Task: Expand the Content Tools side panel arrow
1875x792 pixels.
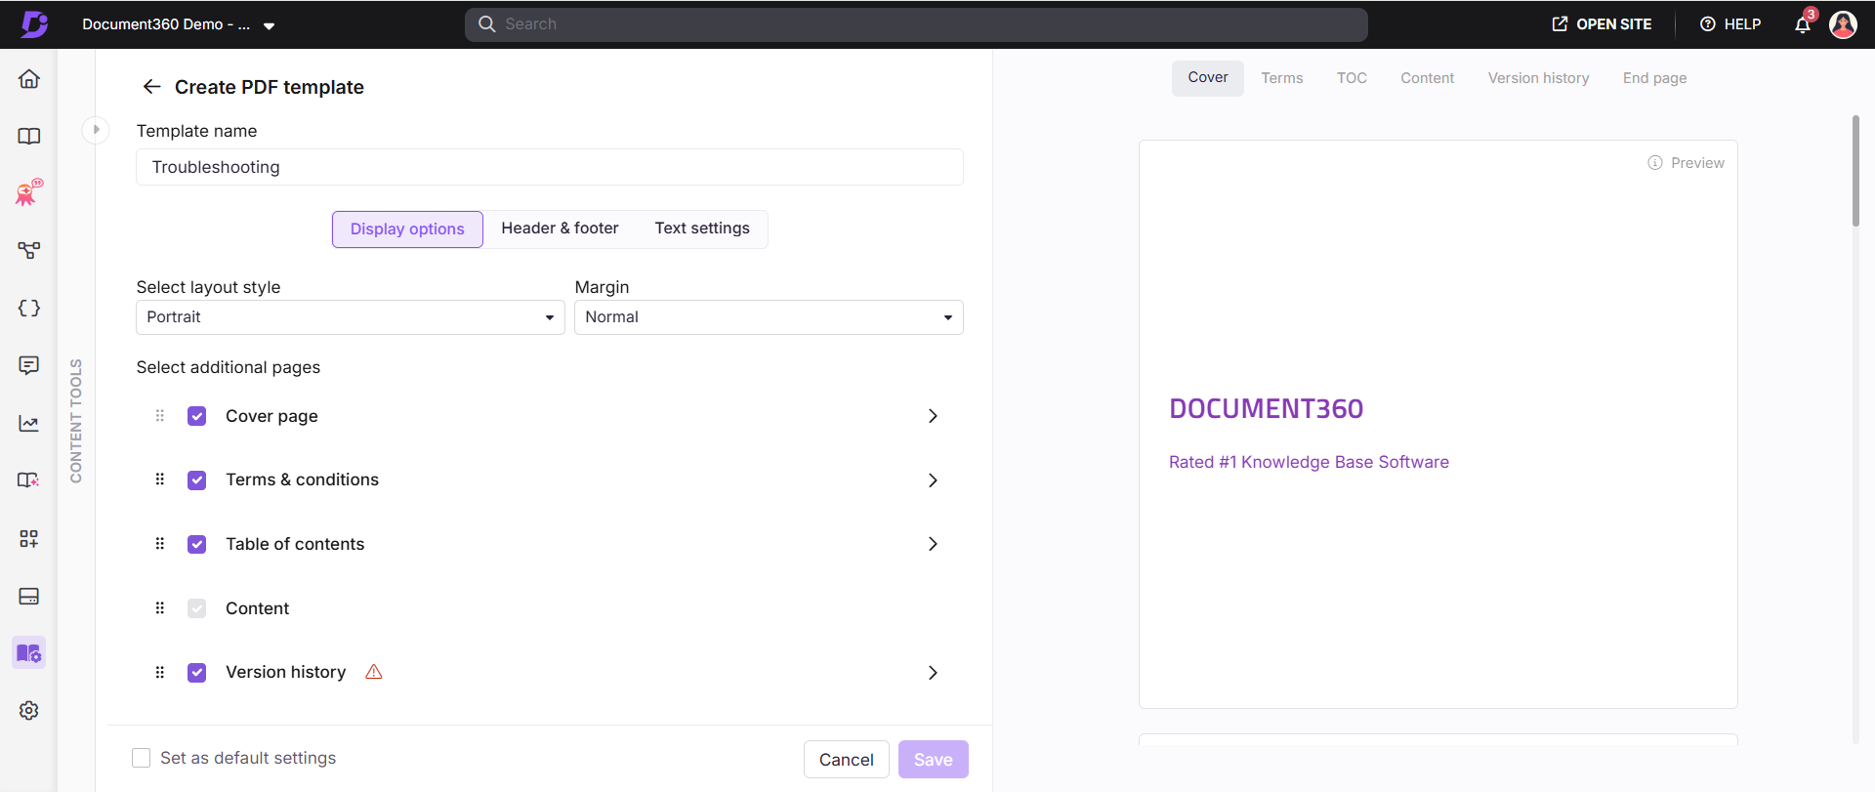Action: pos(96,130)
